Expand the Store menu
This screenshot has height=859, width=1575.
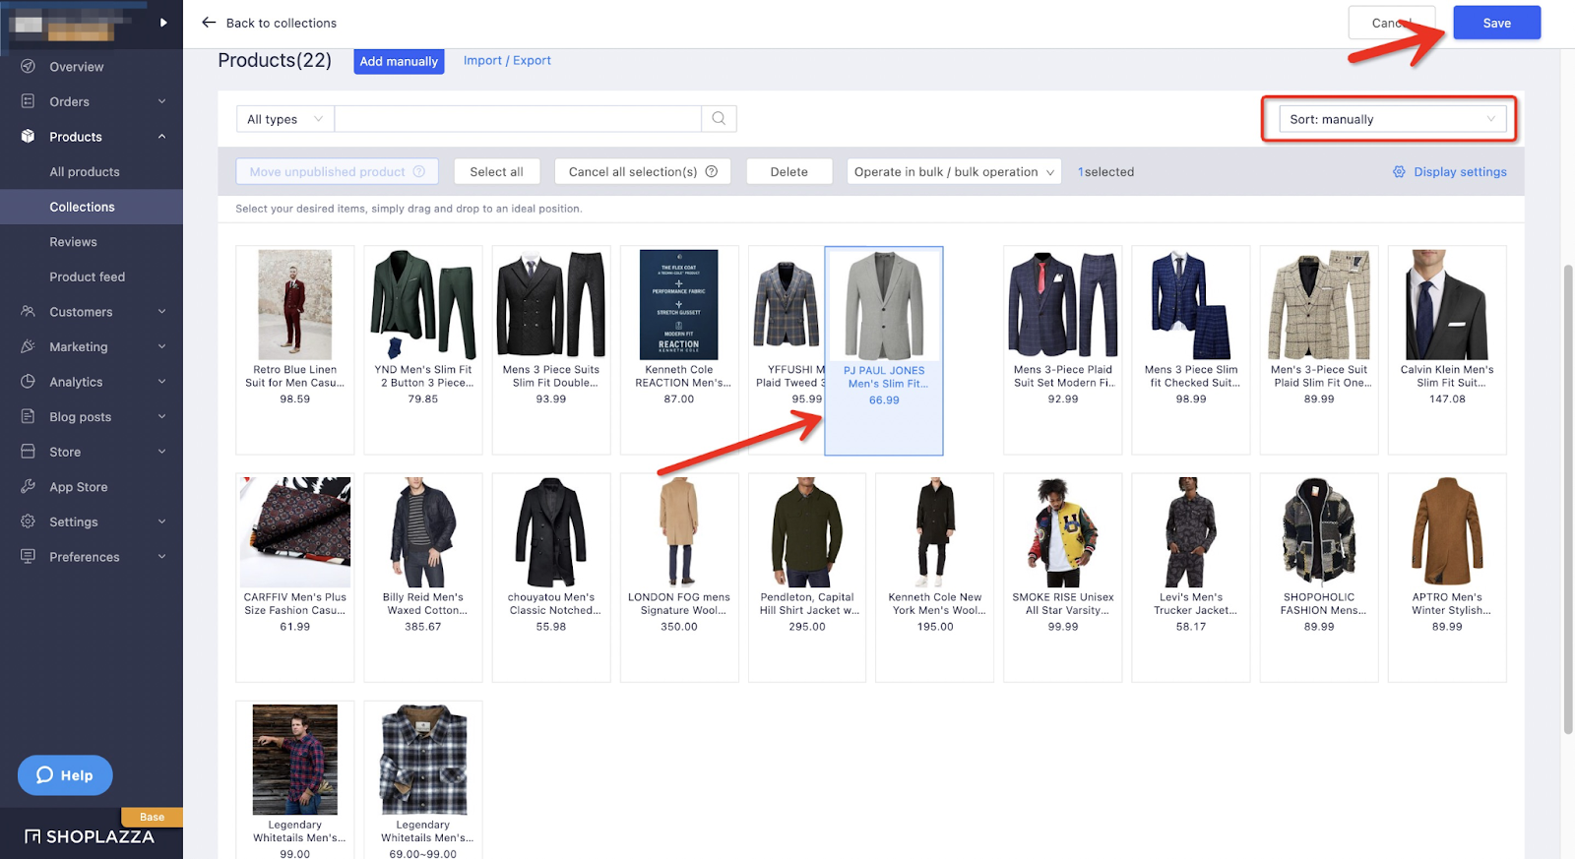pos(161,452)
